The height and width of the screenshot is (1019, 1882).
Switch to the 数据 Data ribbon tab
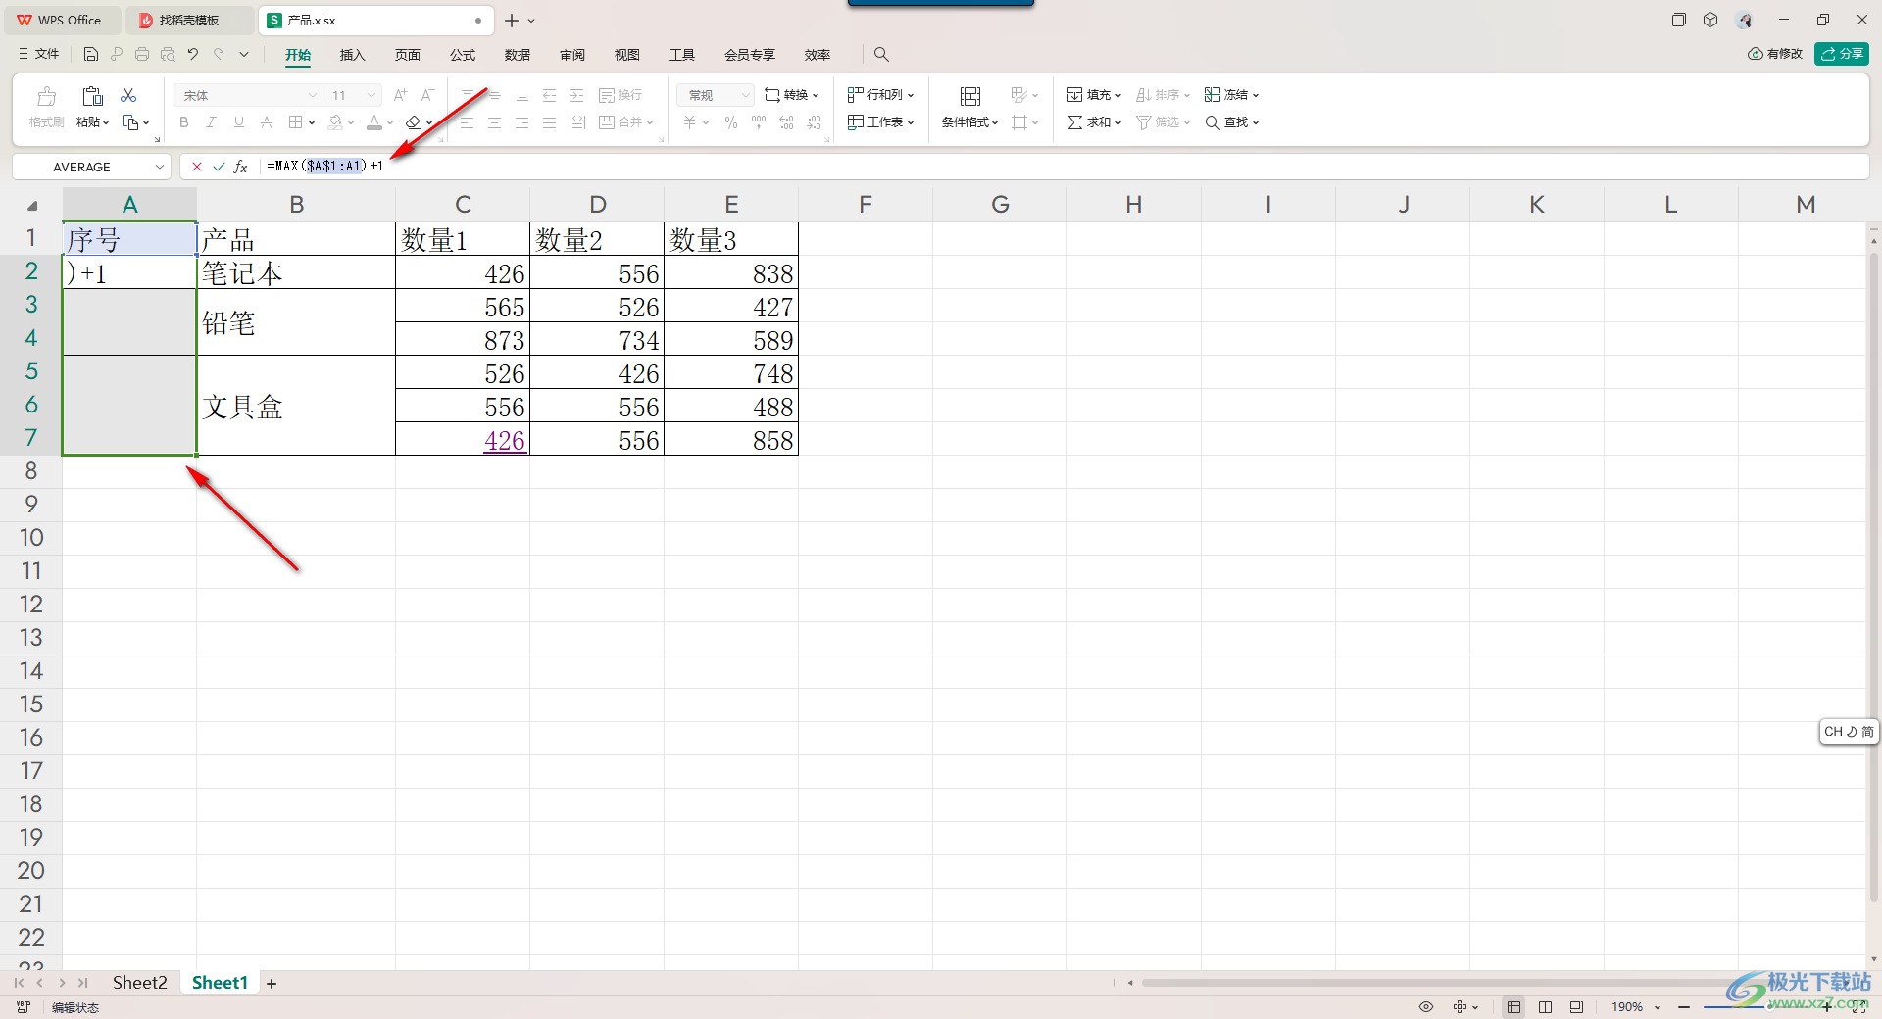[x=518, y=55]
